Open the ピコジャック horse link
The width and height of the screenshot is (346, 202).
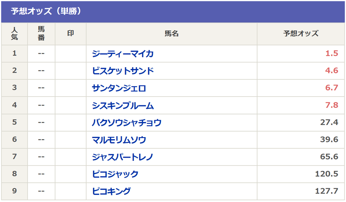[x=115, y=174]
